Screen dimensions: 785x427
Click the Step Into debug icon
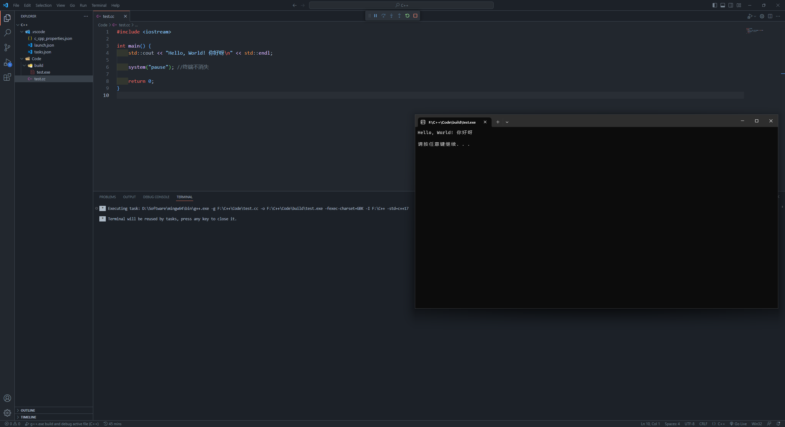[391, 16]
